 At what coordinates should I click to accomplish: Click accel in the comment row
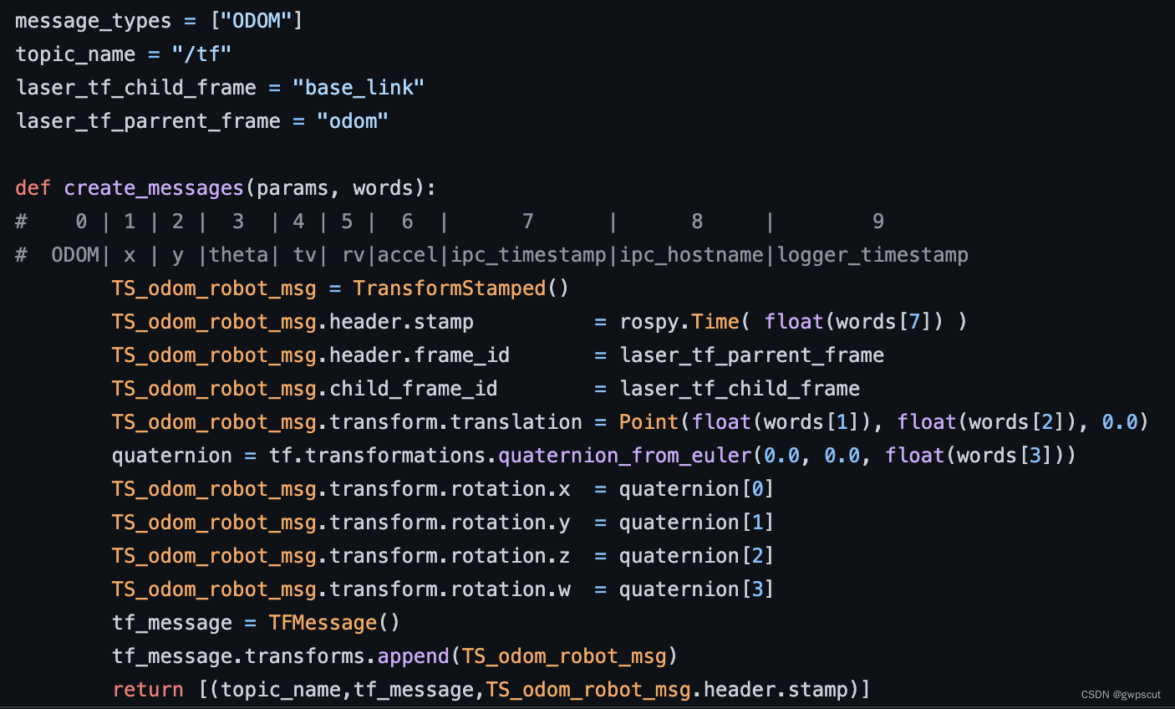coord(407,255)
